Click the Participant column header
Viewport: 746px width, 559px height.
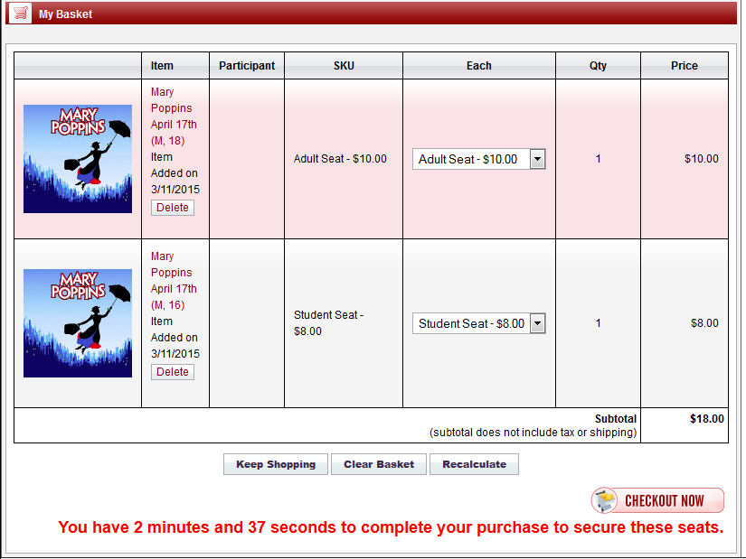pos(247,66)
